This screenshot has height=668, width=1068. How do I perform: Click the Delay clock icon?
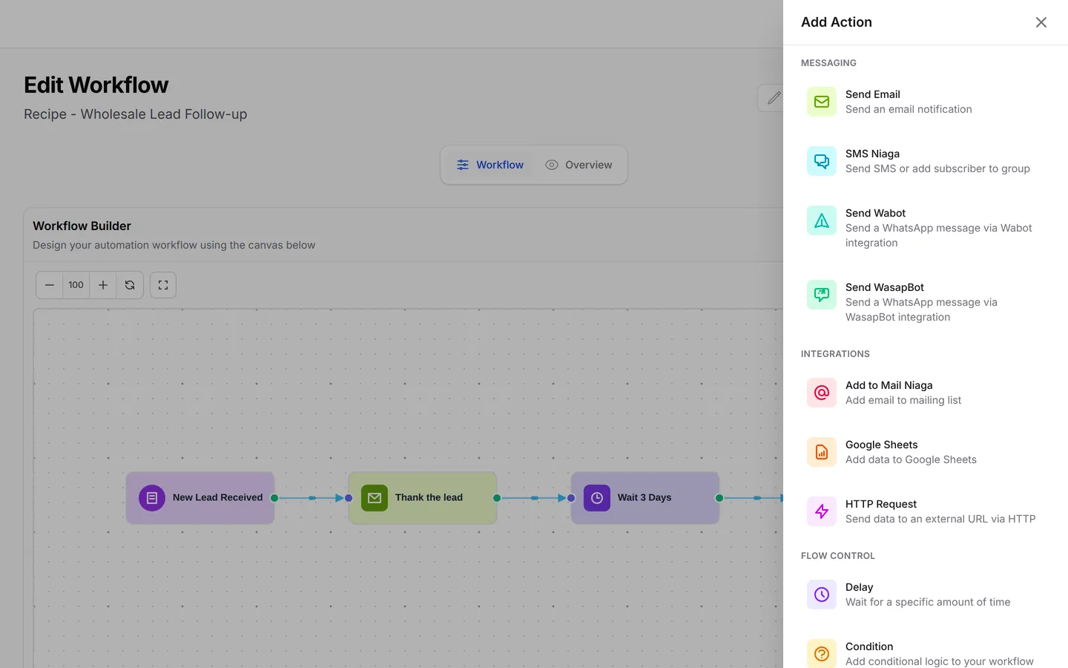click(x=822, y=595)
